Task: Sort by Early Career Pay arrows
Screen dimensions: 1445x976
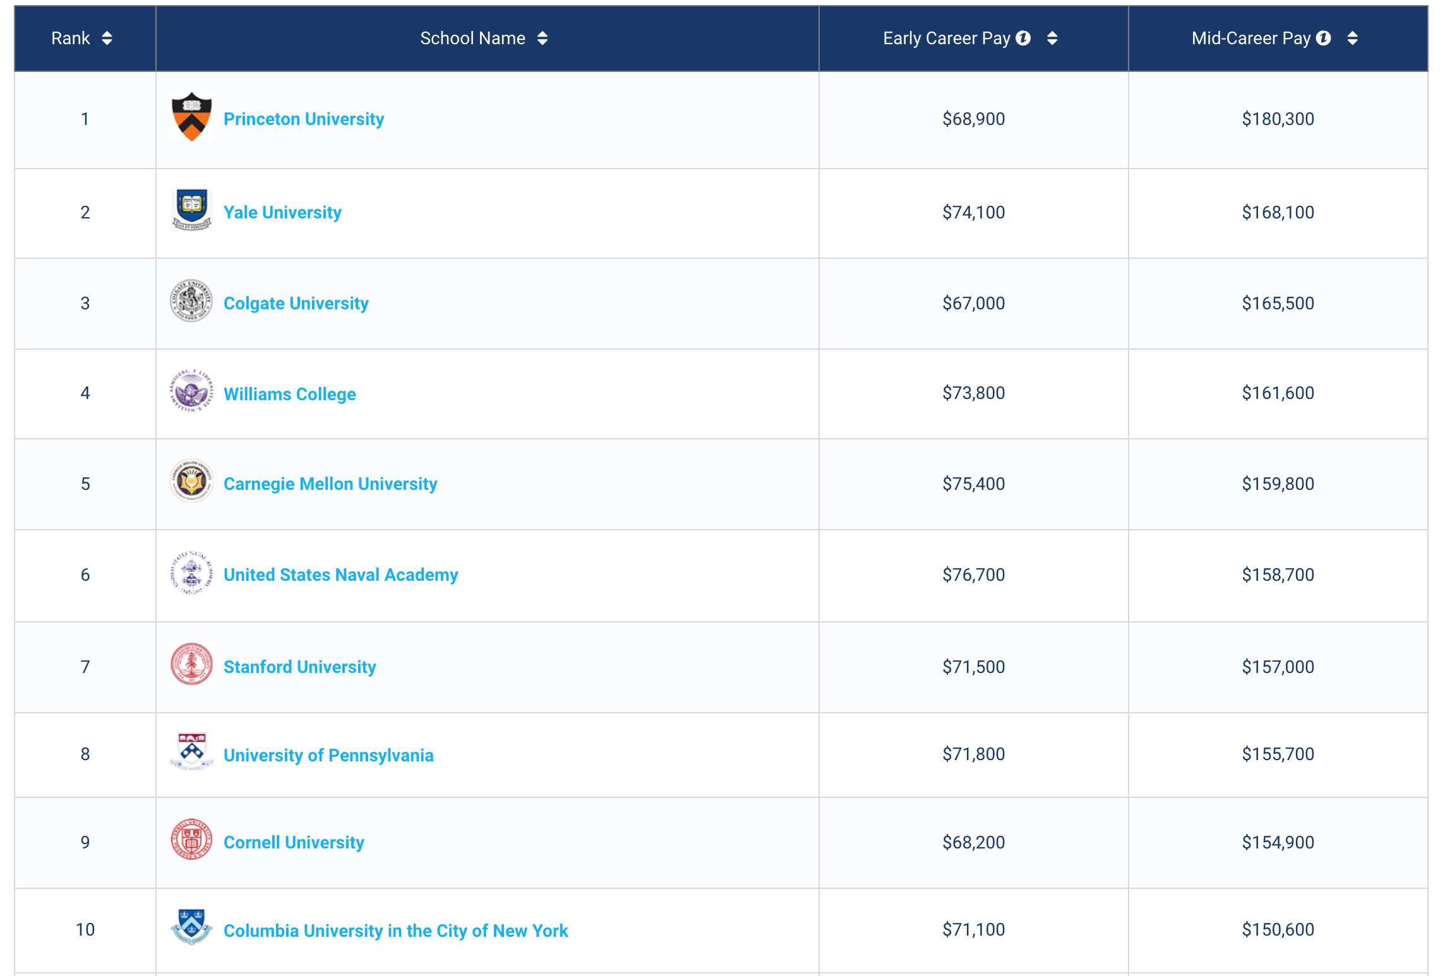Action: pyautogui.click(x=1052, y=39)
